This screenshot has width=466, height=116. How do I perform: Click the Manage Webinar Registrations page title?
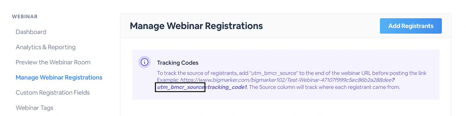196,26
